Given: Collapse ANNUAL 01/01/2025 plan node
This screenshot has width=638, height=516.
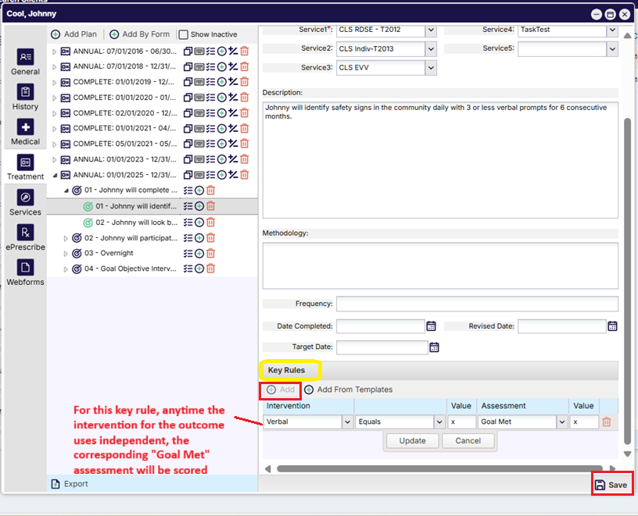Looking at the screenshot, I should [x=55, y=175].
